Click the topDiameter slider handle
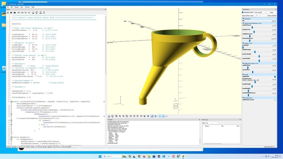The image size is (283, 159). [x=254, y=32]
